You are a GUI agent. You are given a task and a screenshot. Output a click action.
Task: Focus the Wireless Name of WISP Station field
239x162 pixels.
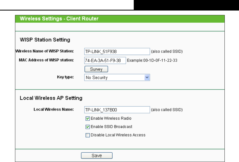(117, 52)
